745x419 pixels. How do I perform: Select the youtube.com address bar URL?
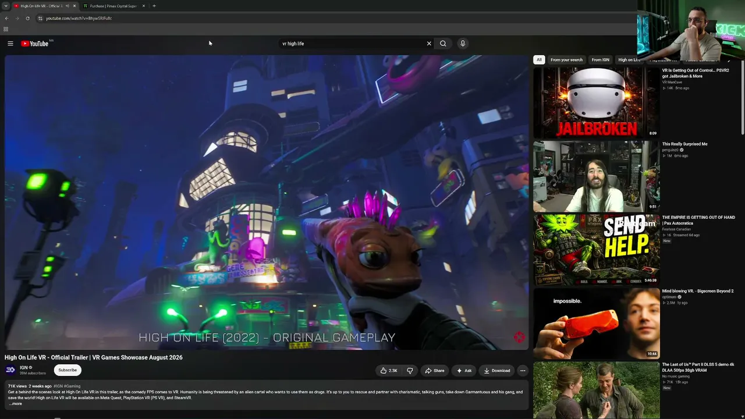tap(79, 18)
